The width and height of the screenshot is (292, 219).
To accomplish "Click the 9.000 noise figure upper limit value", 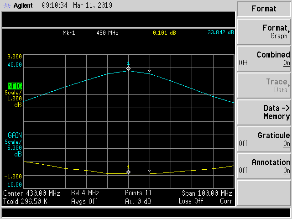I will 15,57.
